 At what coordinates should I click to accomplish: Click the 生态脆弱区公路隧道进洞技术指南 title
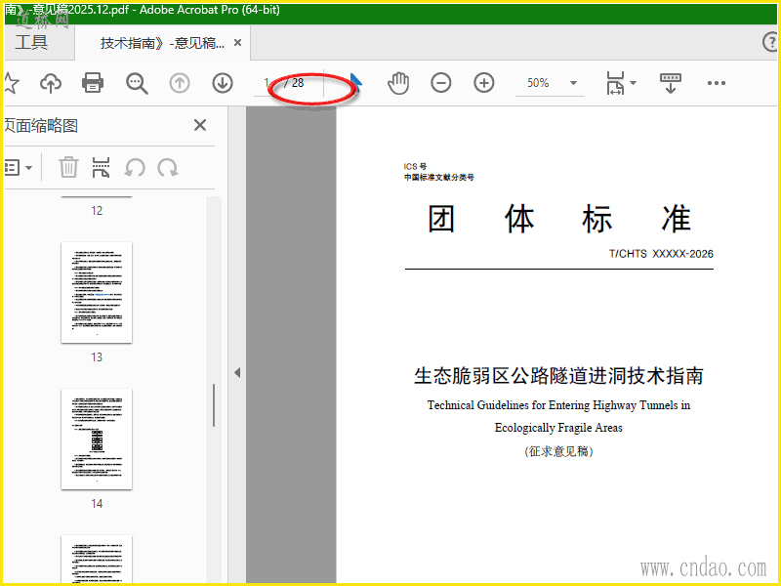[x=558, y=376]
